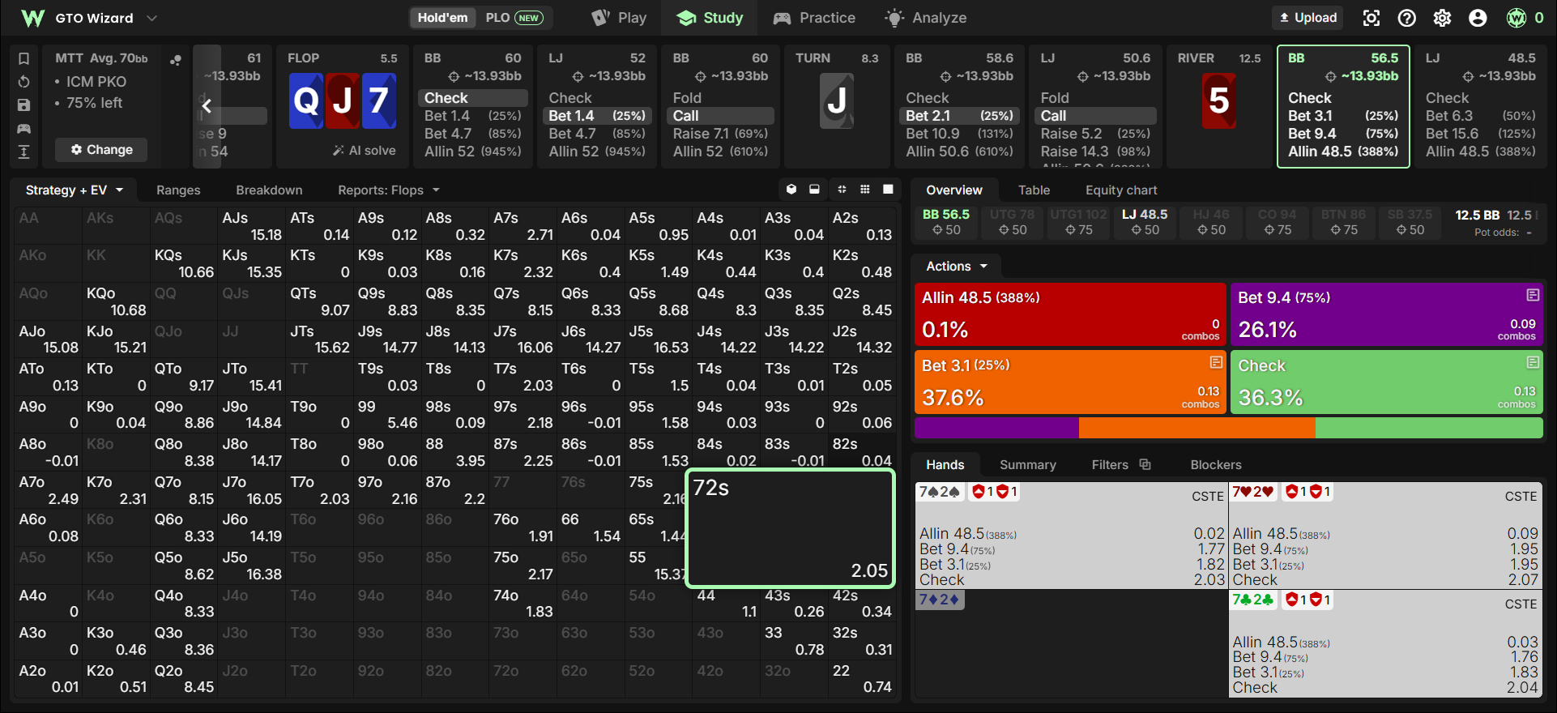Toggle the compact collapse grid view icon
Image resolution: width=1557 pixels, height=713 pixels.
[842, 189]
